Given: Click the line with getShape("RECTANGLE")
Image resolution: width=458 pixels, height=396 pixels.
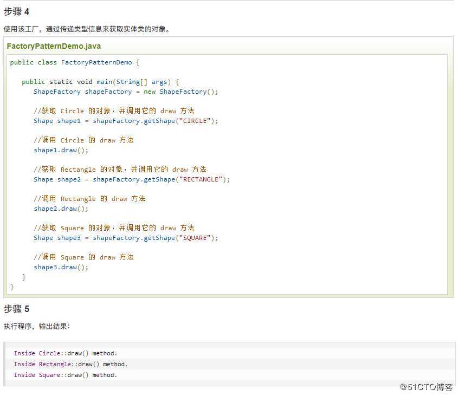Looking at the screenshot, I should (132, 179).
